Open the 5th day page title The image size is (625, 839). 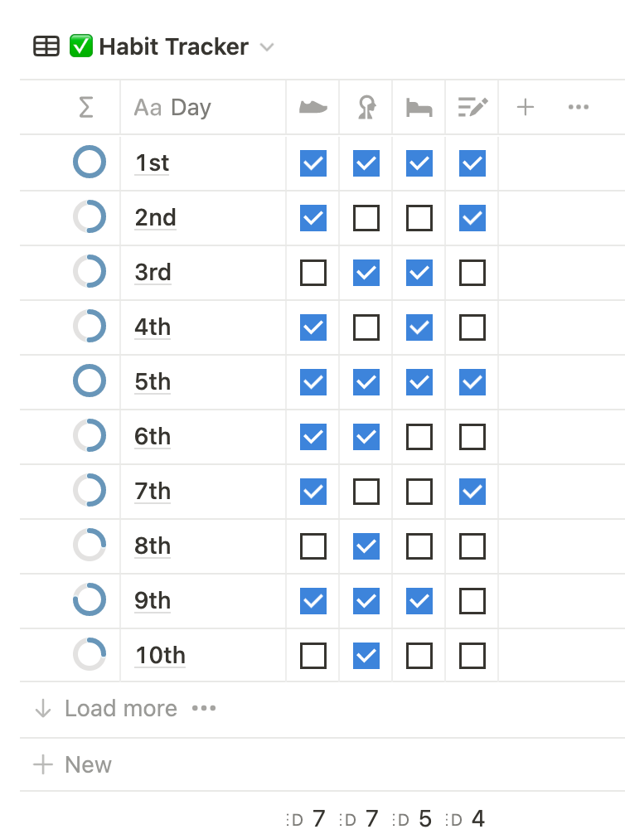pos(153,382)
